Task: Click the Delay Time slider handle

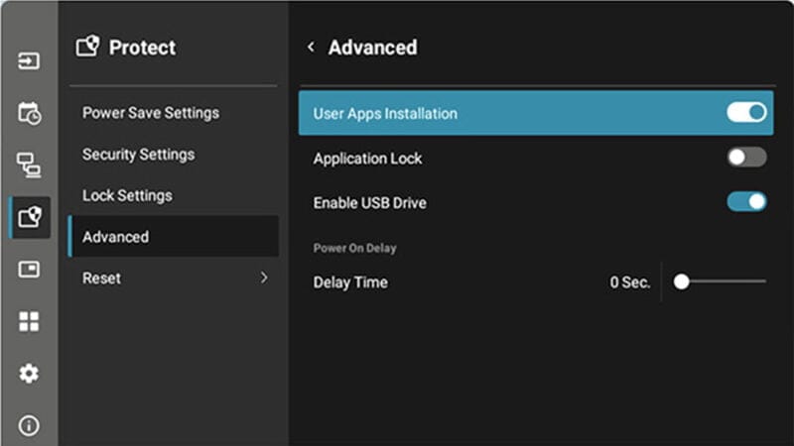Action: tap(681, 282)
